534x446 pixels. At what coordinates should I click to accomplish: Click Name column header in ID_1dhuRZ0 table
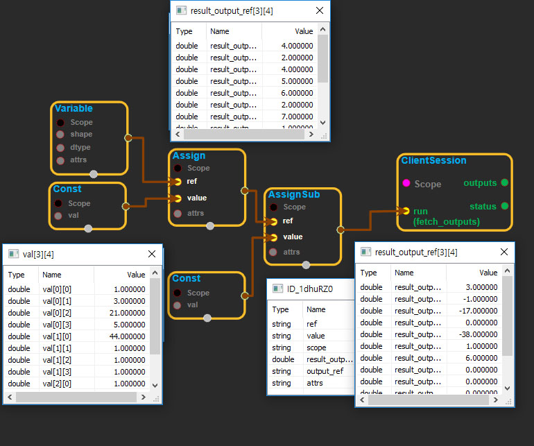click(x=316, y=309)
